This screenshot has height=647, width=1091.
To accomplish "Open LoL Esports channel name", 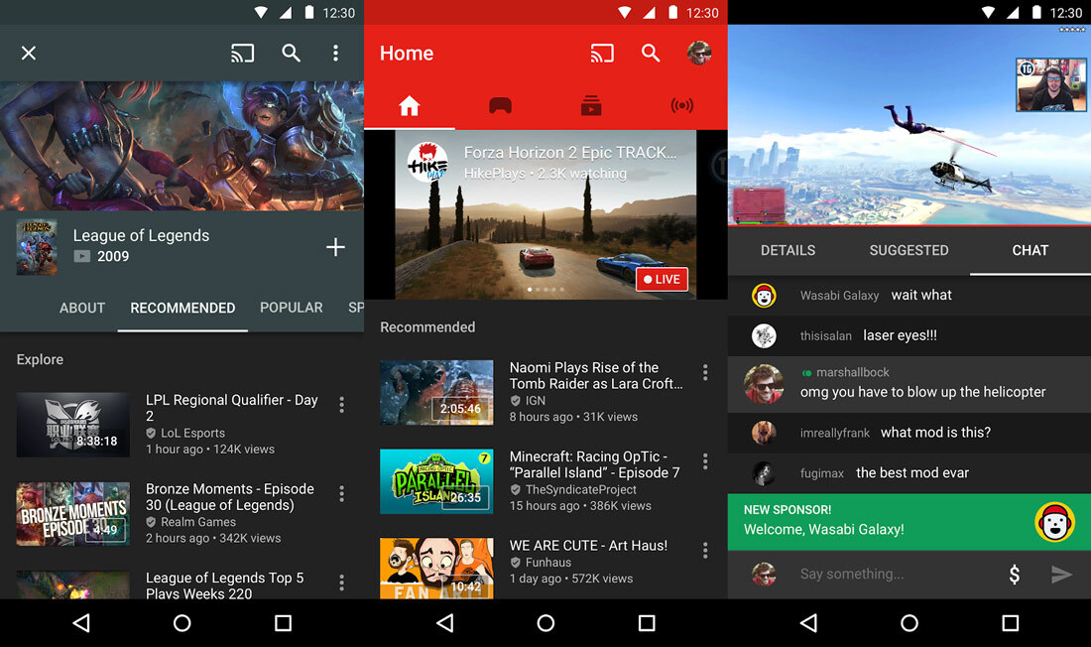I will pos(192,434).
